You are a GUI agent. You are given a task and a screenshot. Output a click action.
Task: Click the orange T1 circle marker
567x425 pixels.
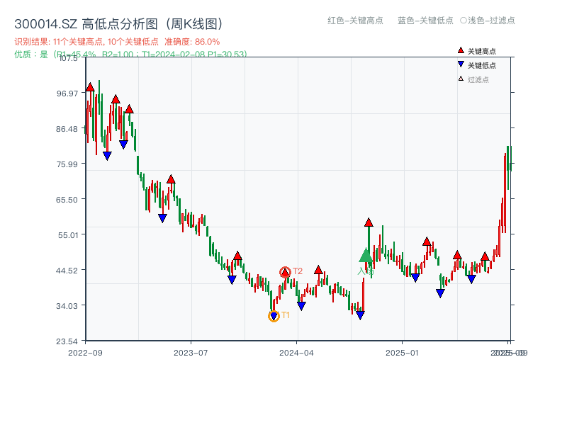tap(274, 316)
